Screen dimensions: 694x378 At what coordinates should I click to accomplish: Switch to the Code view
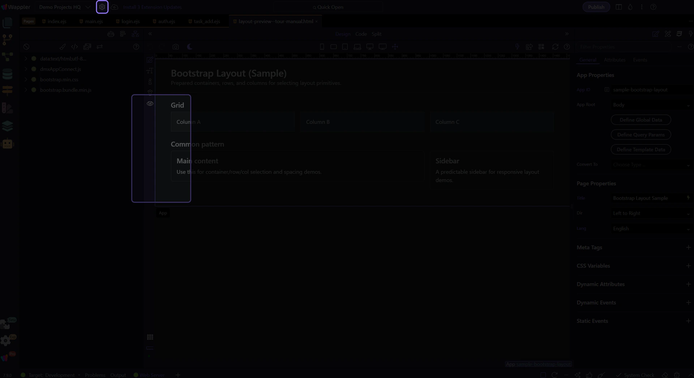pyautogui.click(x=361, y=34)
